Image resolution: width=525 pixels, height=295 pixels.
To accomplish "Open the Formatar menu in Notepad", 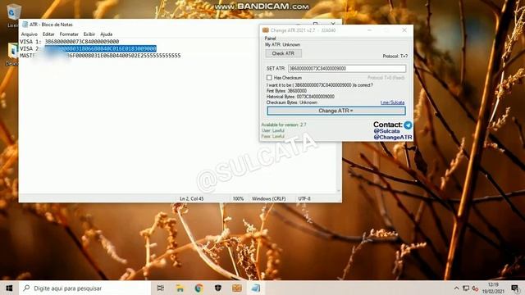I will click(x=69, y=34).
